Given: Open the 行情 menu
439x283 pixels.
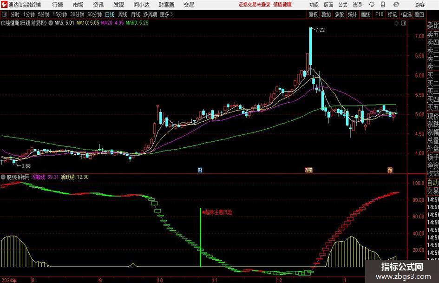Looking at the screenshot, I should point(58,5).
